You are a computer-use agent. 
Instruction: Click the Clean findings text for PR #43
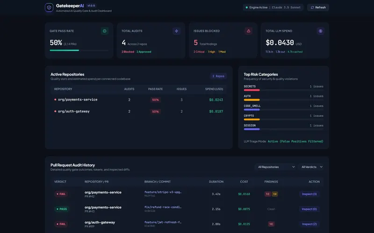pos(271,209)
